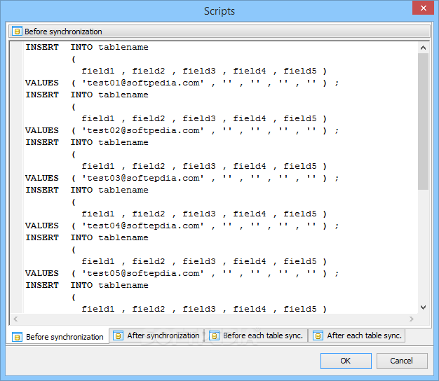
Task: Click the Before each table sync. tab icon
Action: [214, 335]
